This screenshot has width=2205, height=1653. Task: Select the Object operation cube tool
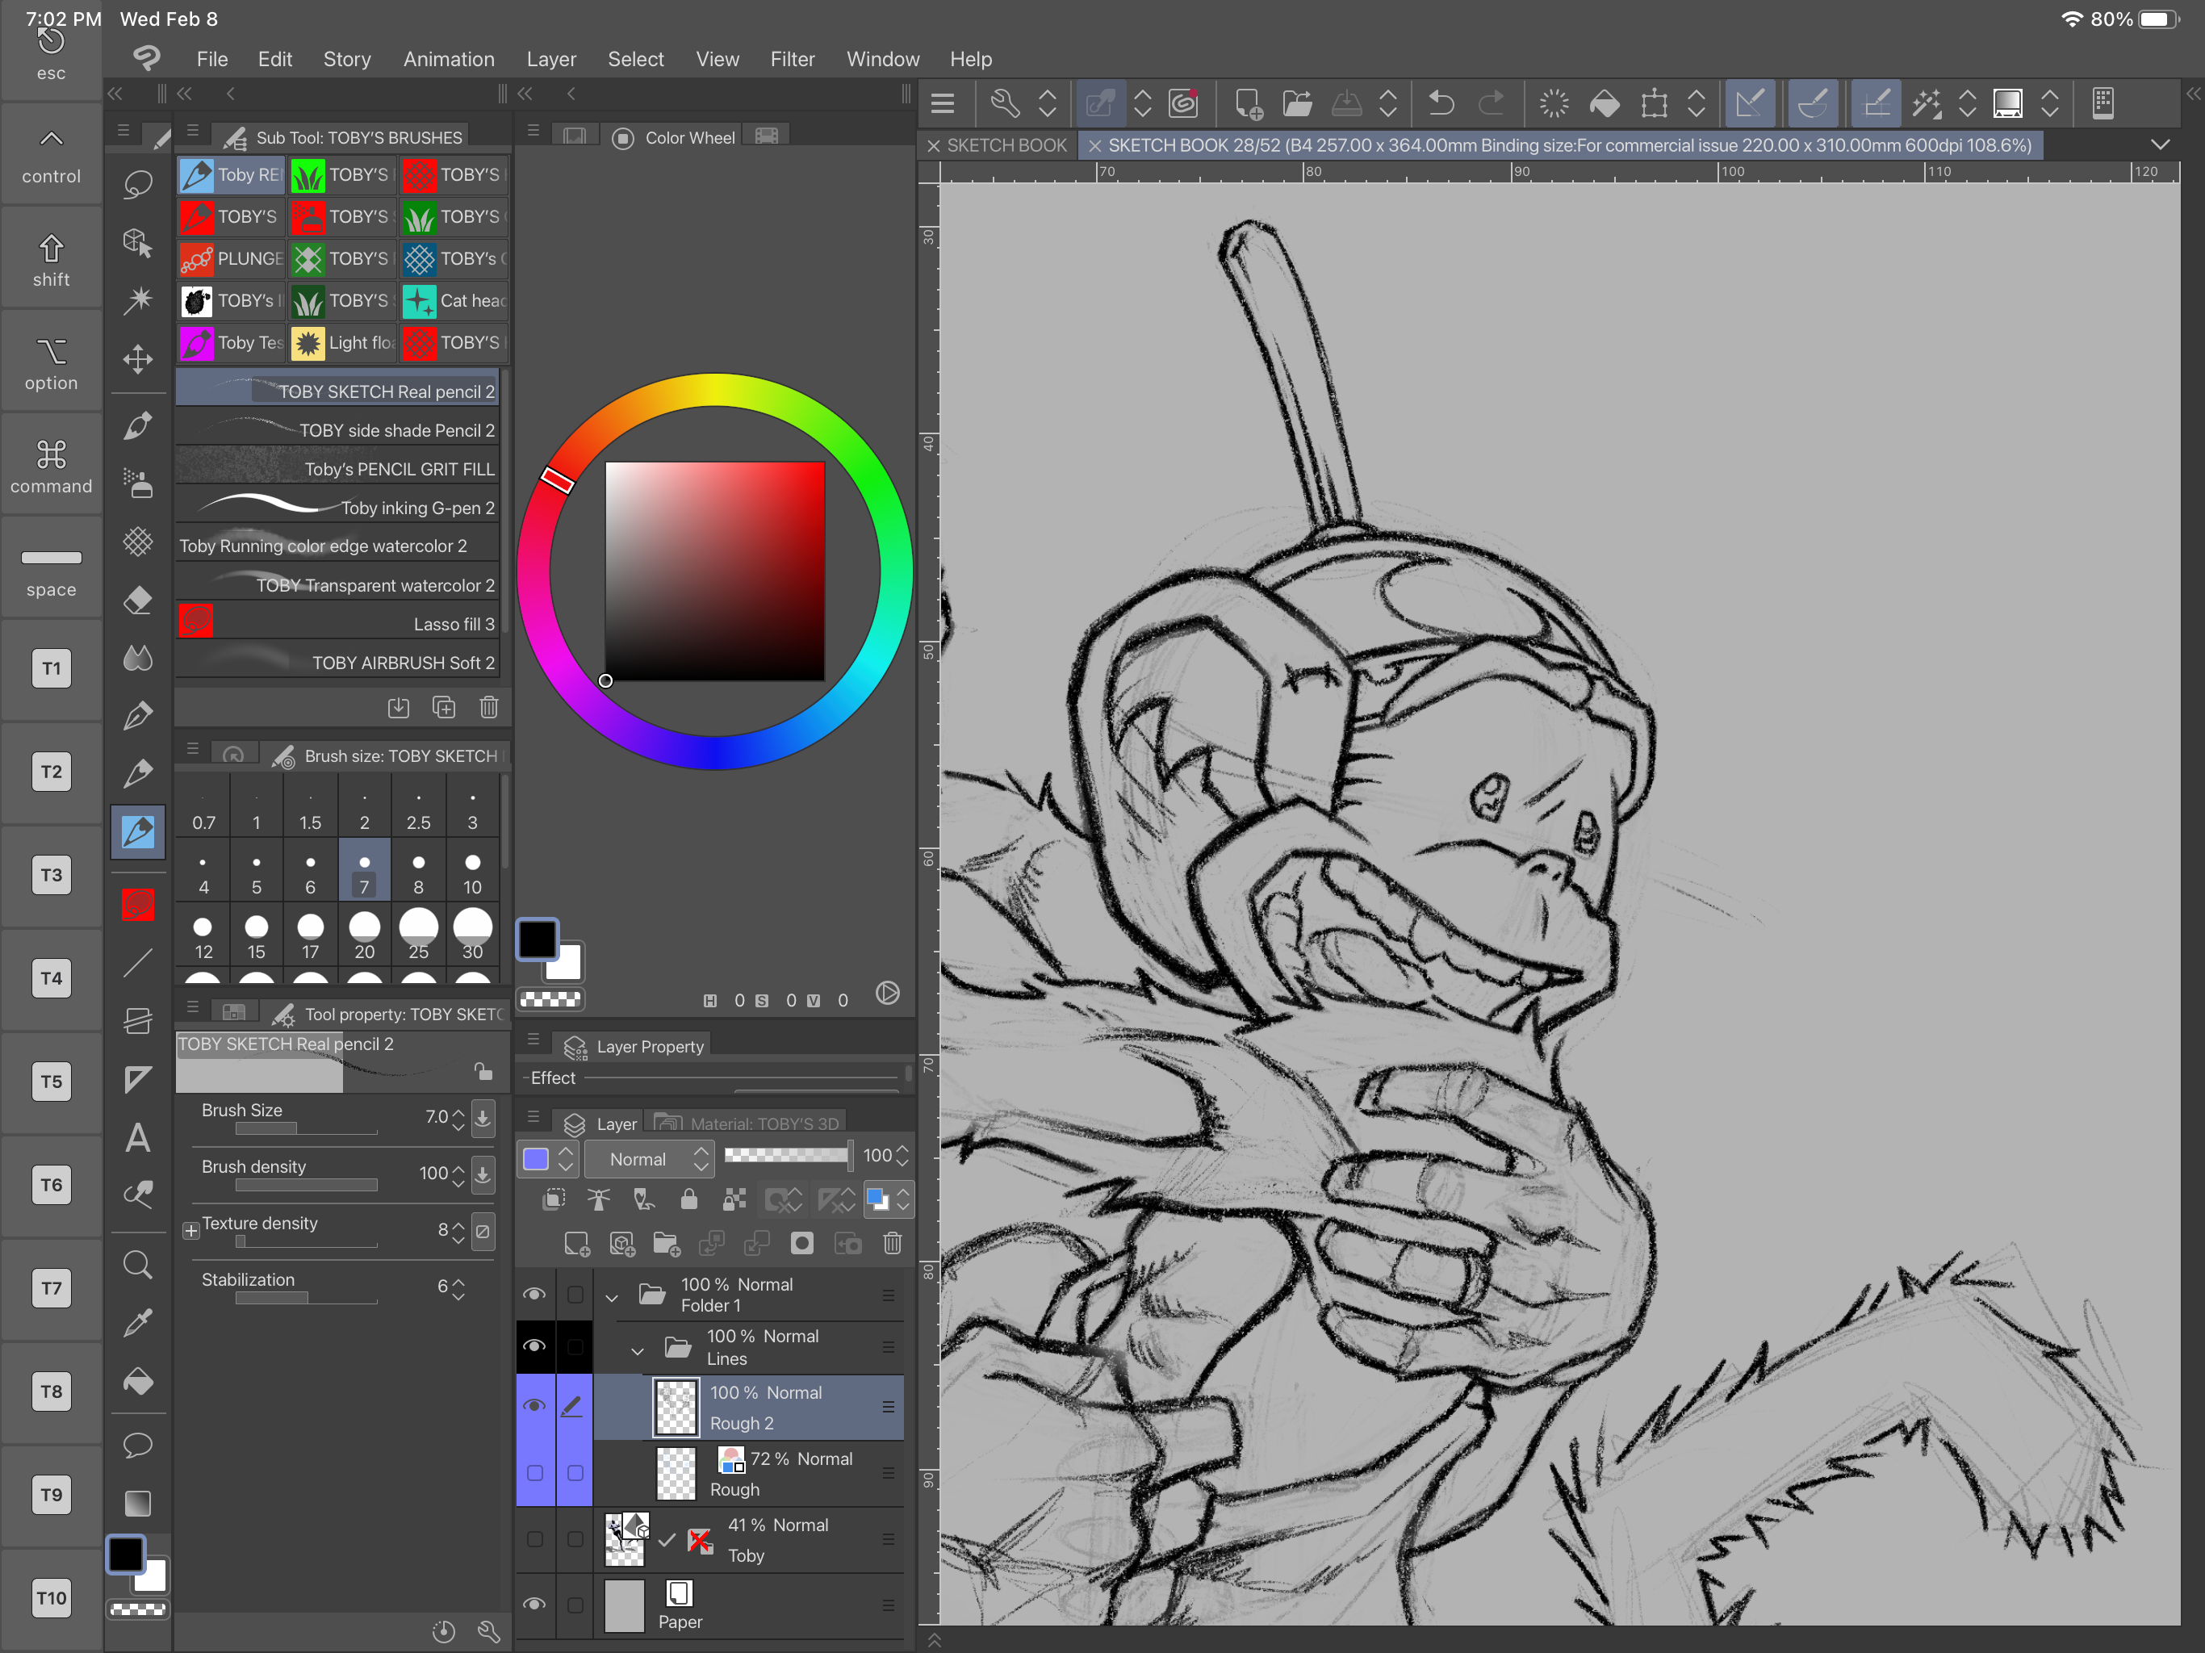coord(137,242)
